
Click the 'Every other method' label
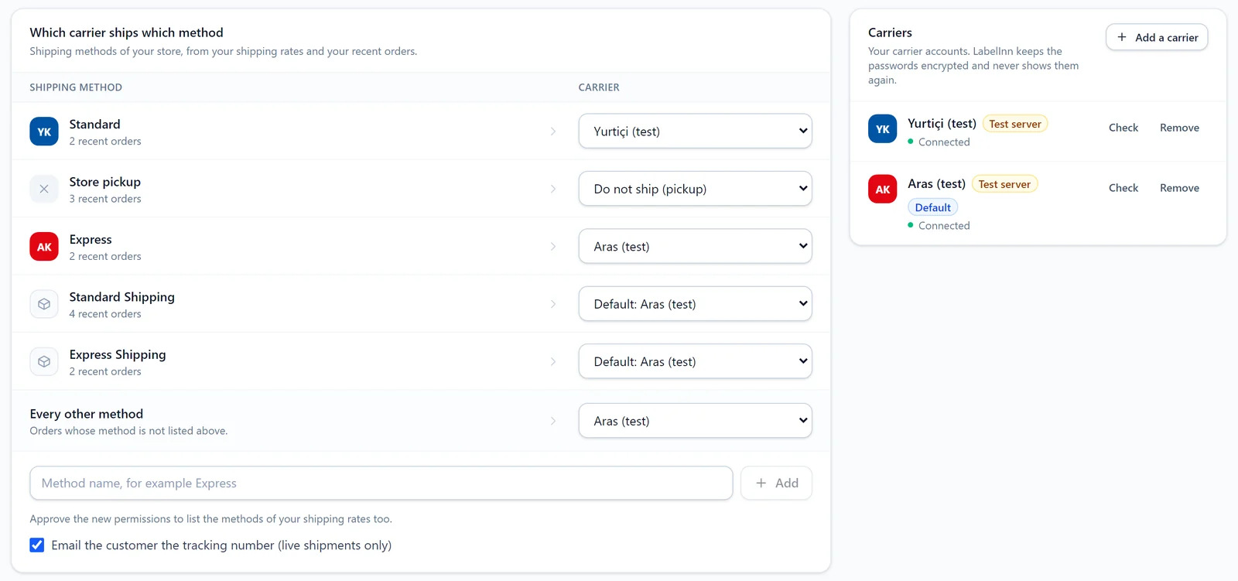coord(87,414)
